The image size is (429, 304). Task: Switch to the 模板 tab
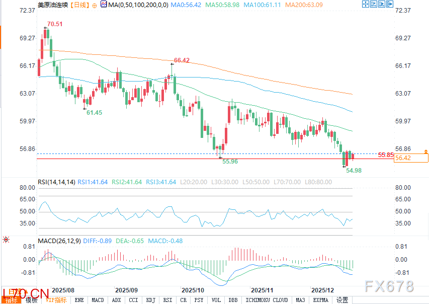pos(31,300)
